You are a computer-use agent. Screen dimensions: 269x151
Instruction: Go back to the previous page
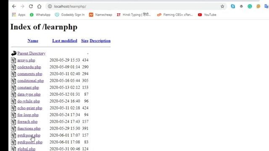[x=14, y=7]
